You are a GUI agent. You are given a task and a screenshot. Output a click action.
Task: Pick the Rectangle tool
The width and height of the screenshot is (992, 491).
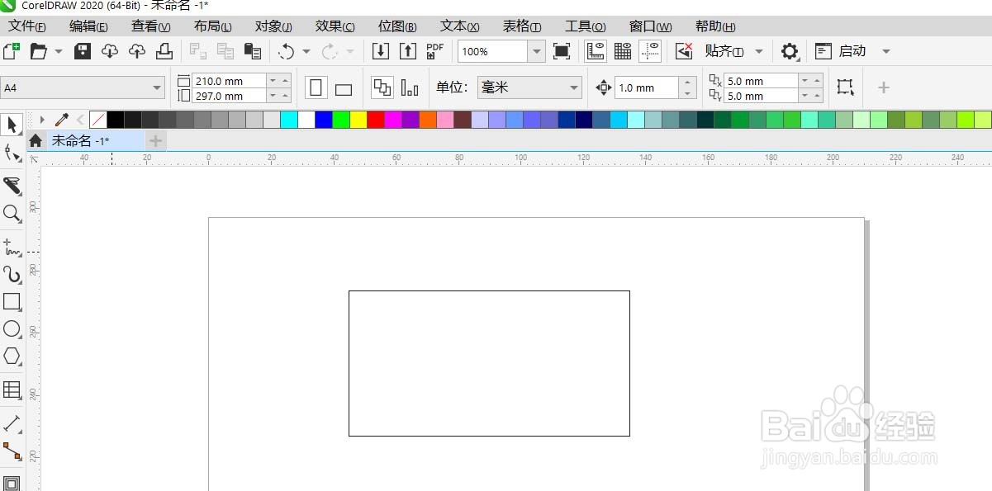coord(12,301)
